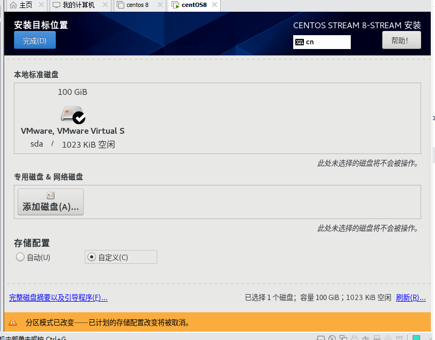Open help with the 帮助! button
435x340 pixels.
pyautogui.click(x=401, y=41)
